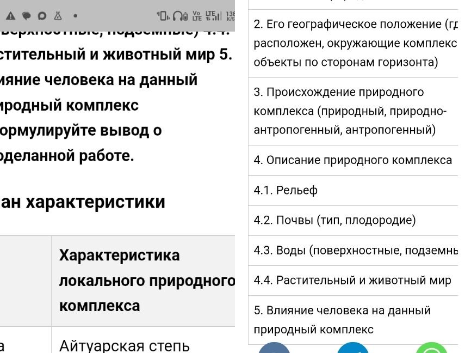Select the row '2. Его географическое положение'
The height and width of the screenshot is (353, 471).
tap(353, 44)
